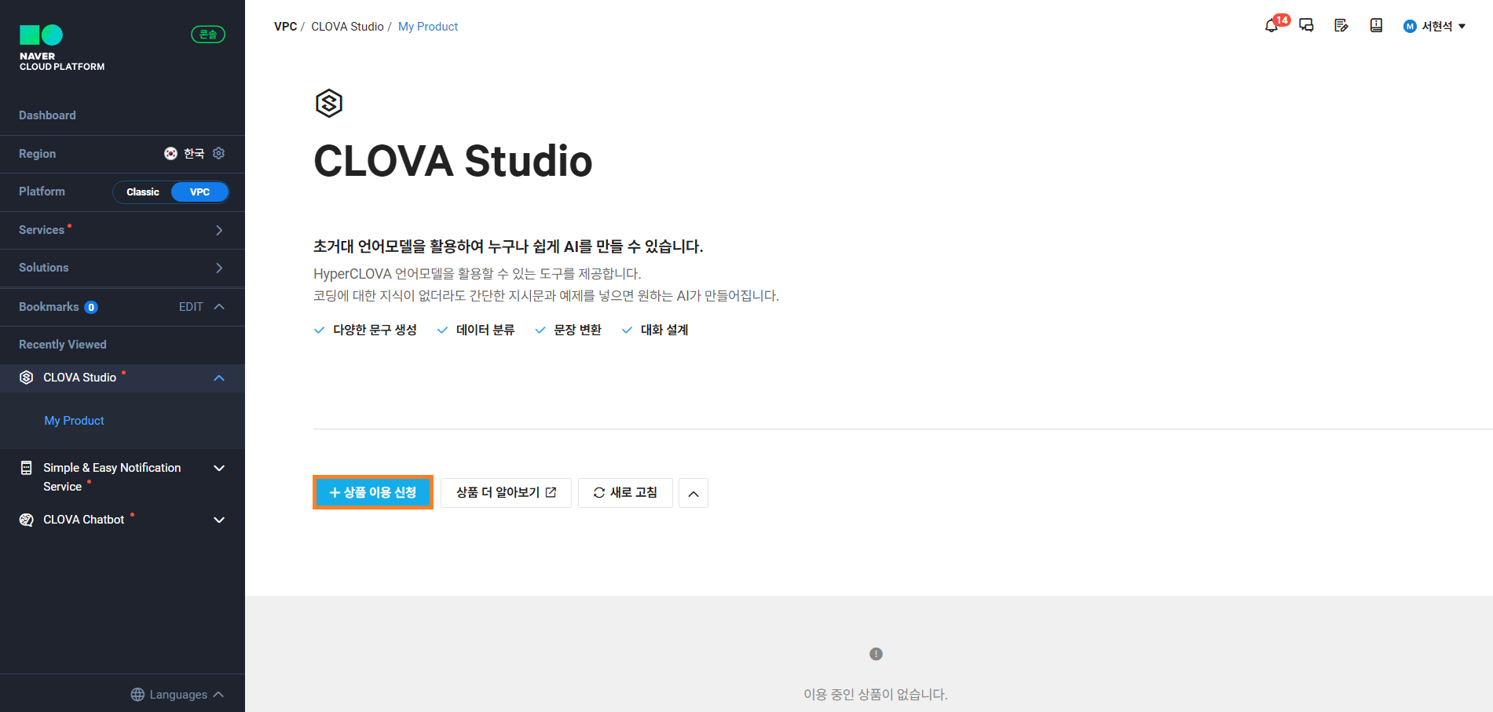Open Services menu label
Image resolution: width=1493 pixels, height=712 pixels.
[42, 230]
